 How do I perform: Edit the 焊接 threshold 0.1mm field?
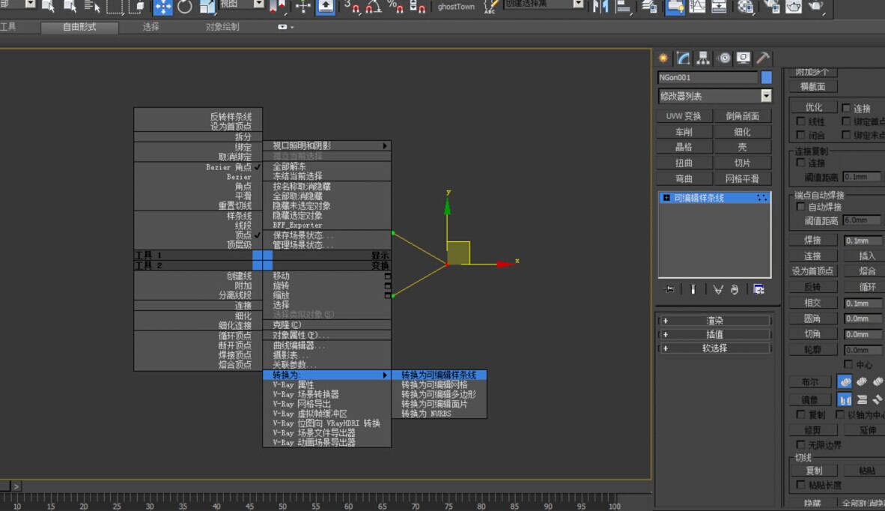coord(863,241)
